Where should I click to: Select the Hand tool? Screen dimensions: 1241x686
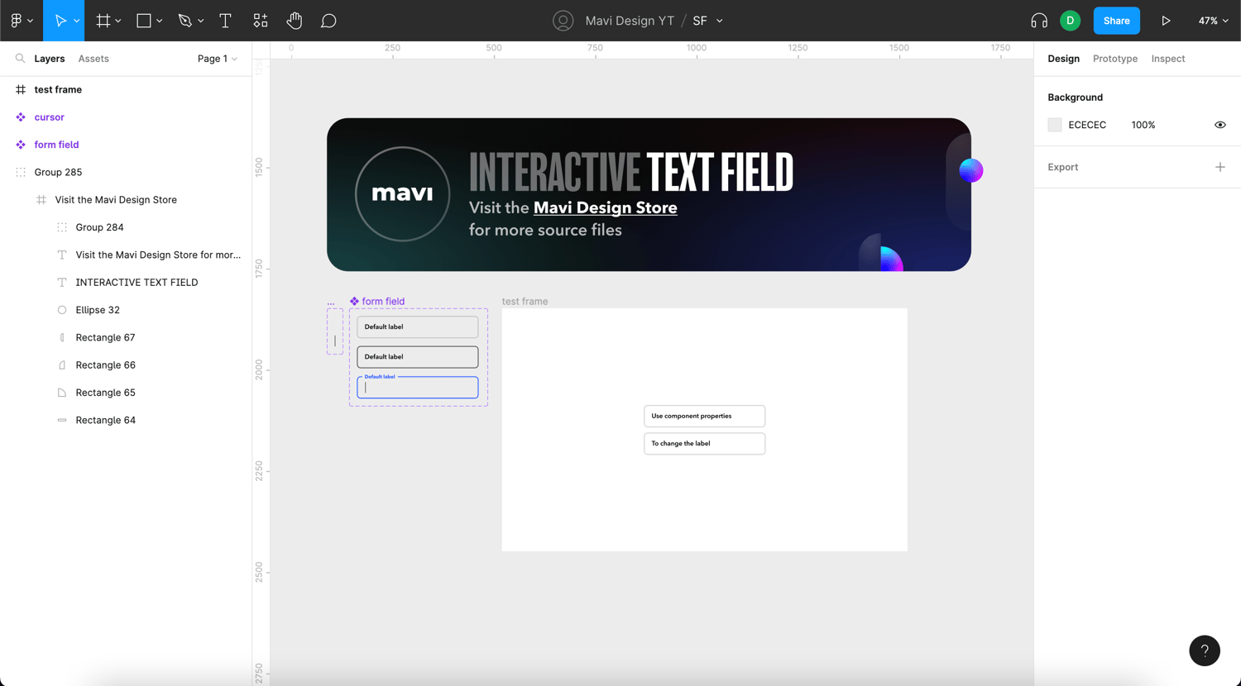click(x=295, y=21)
